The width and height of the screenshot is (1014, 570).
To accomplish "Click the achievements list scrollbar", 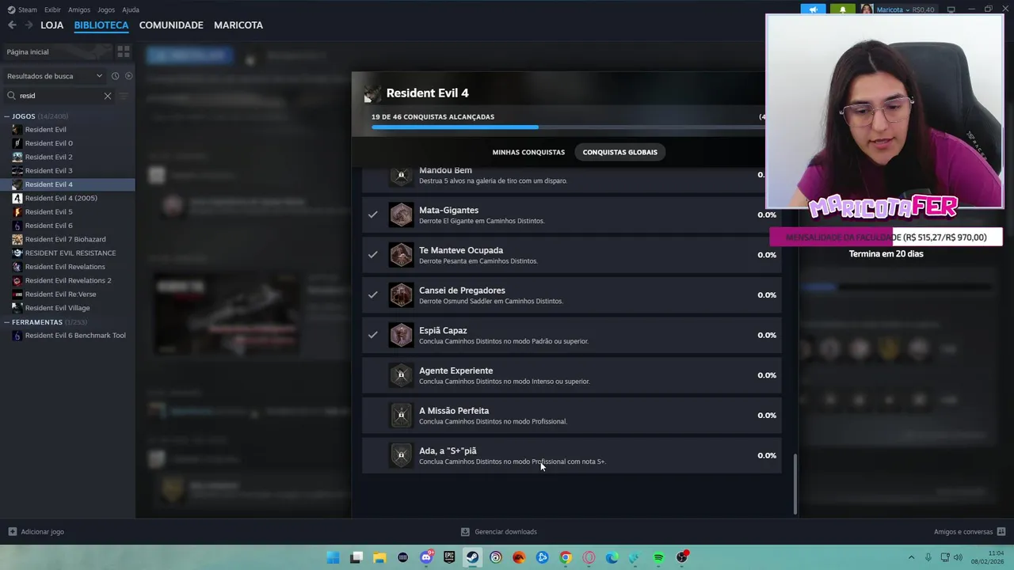I will 795,484.
